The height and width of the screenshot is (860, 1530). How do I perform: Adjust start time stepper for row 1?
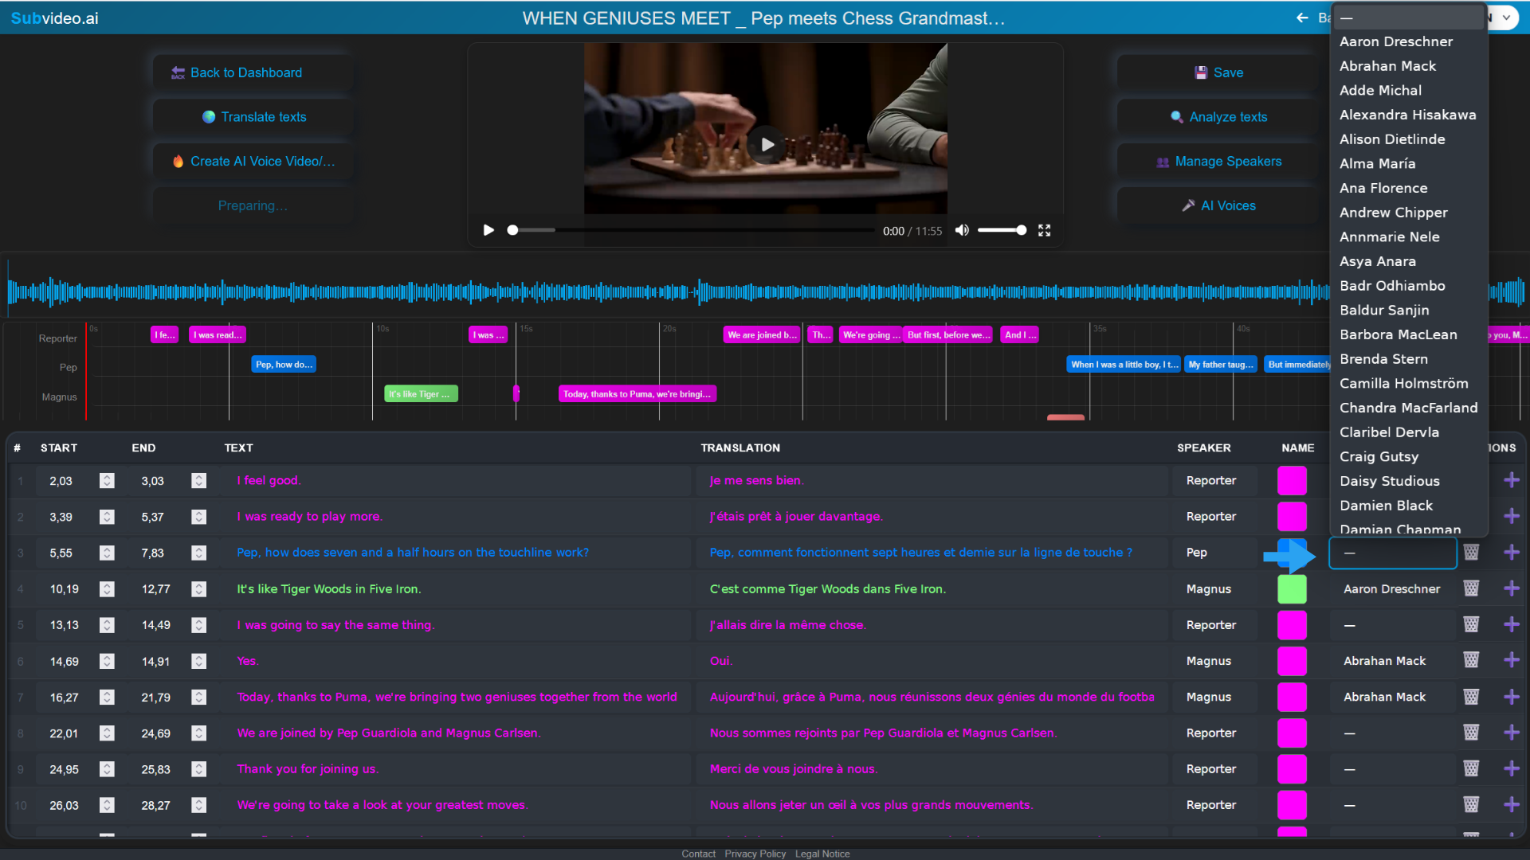(x=107, y=480)
